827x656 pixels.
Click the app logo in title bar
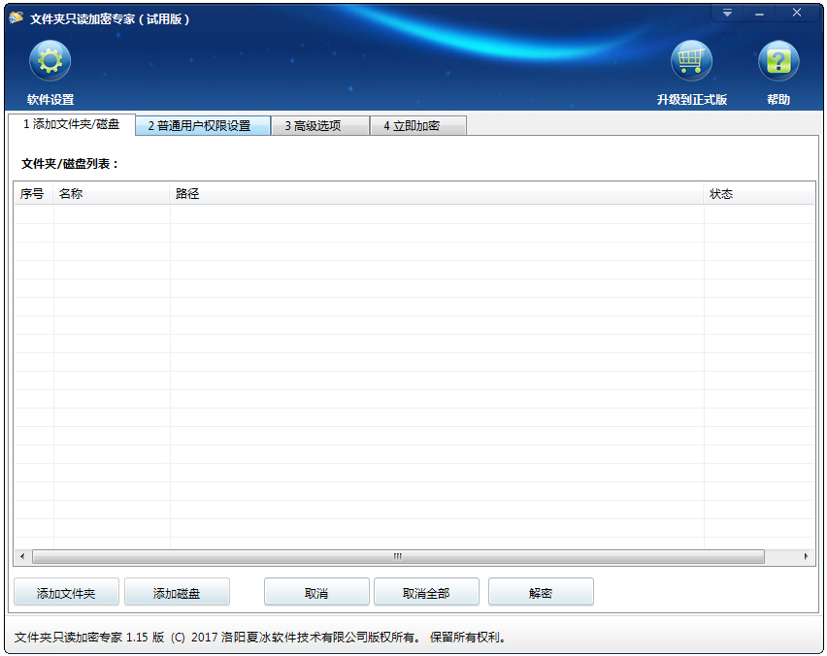pos(17,17)
